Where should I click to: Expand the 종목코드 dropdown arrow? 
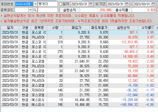point(30,10)
